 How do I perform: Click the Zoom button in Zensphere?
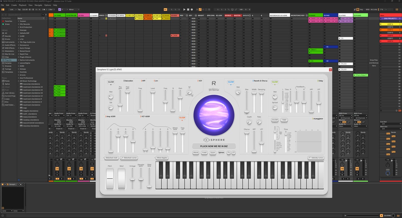pyautogui.click(x=213, y=152)
